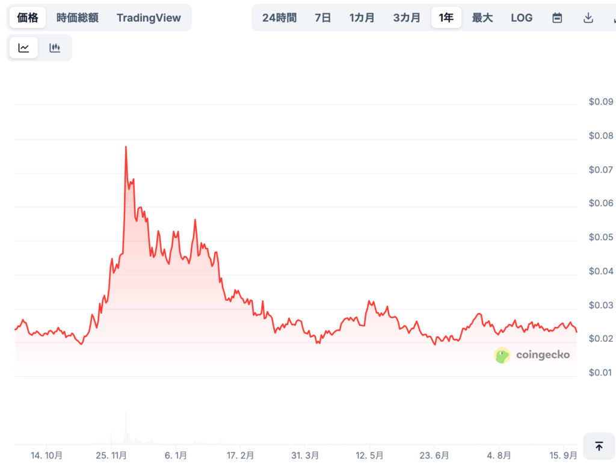Select the line chart view icon
616x473 pixels.
[23, 48]
